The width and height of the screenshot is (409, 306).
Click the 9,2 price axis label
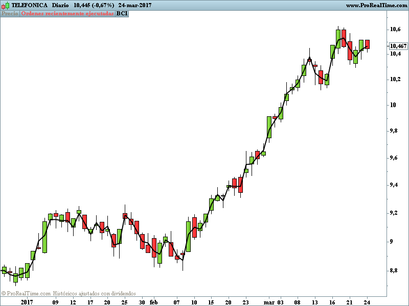point(393,213)
